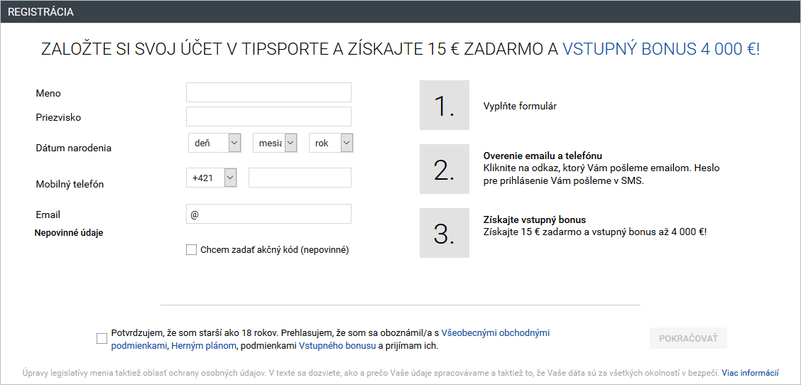The image size is (801, 385).
Task: Open the Vstupného bonusu conditions link
Action: 337,346
